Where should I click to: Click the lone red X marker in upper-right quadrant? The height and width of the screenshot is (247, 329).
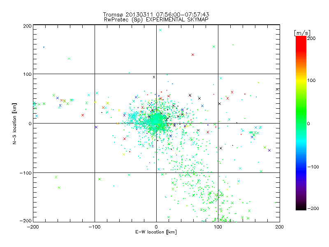tap(193, 55)
